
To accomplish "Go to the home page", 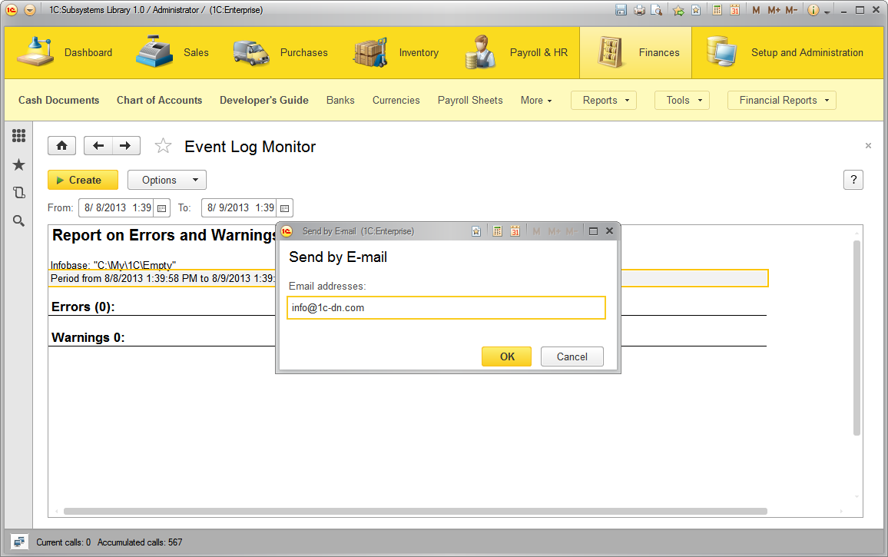I will coord(61,146).
